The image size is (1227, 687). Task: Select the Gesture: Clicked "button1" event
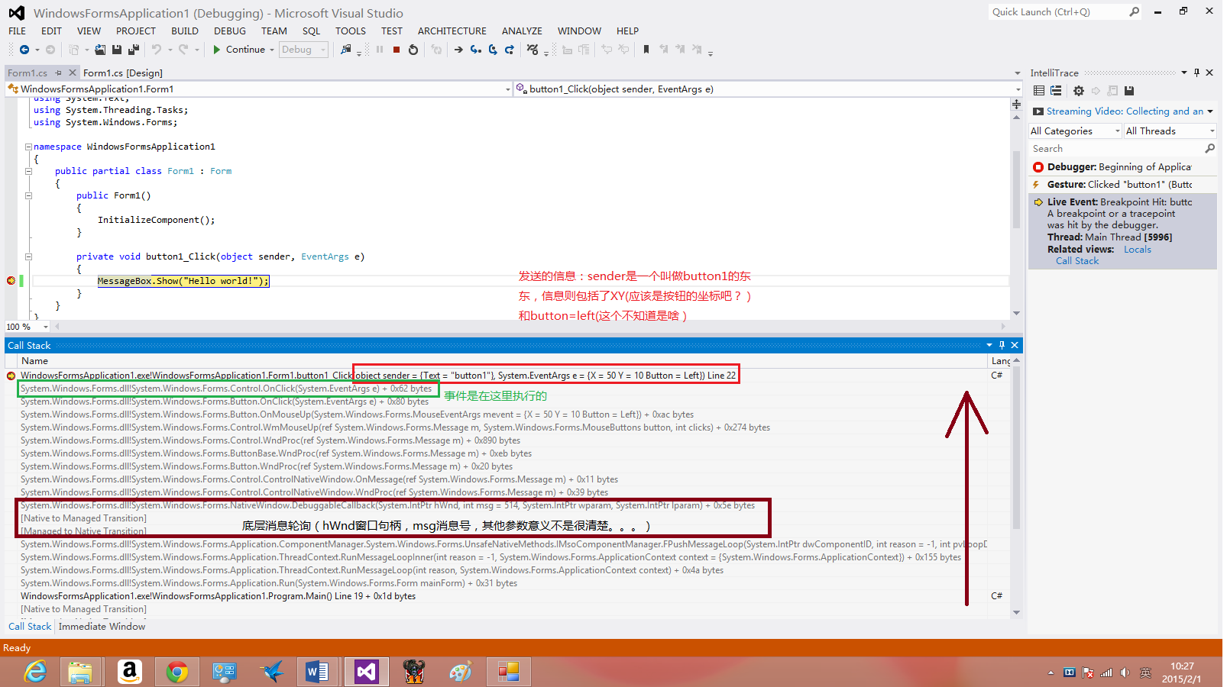coord(1122,185)
